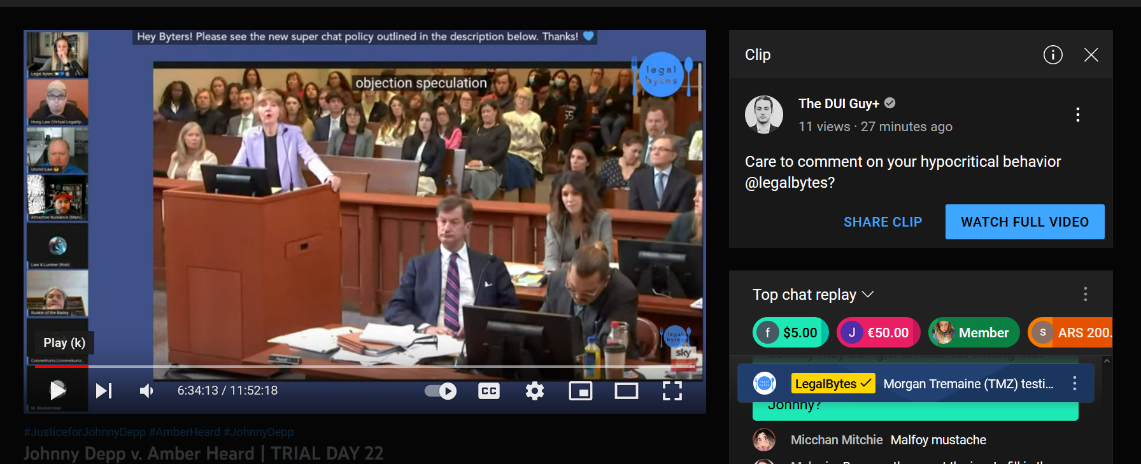
Task: Open the pinned LegalBytes message options
Action: point(1075,383)
